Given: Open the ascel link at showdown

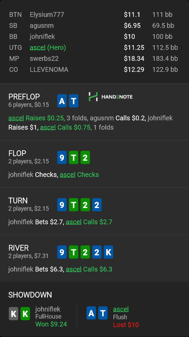Looking at the screenshot, I should pos(121,309).
